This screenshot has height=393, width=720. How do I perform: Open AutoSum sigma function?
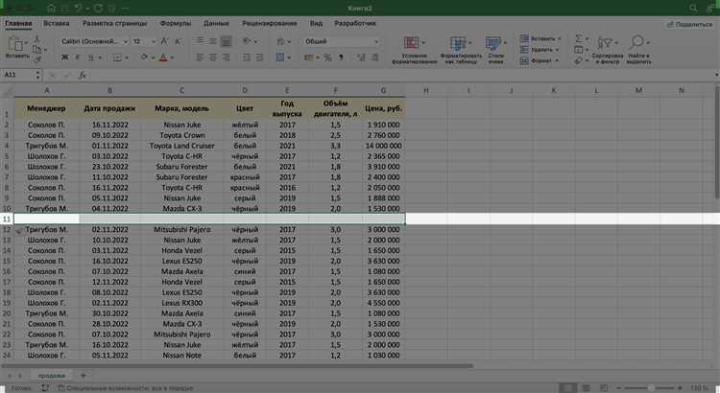579,38
